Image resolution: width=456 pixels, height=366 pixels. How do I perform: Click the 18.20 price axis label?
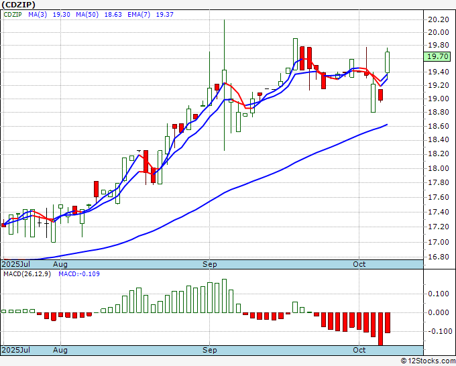439,154
